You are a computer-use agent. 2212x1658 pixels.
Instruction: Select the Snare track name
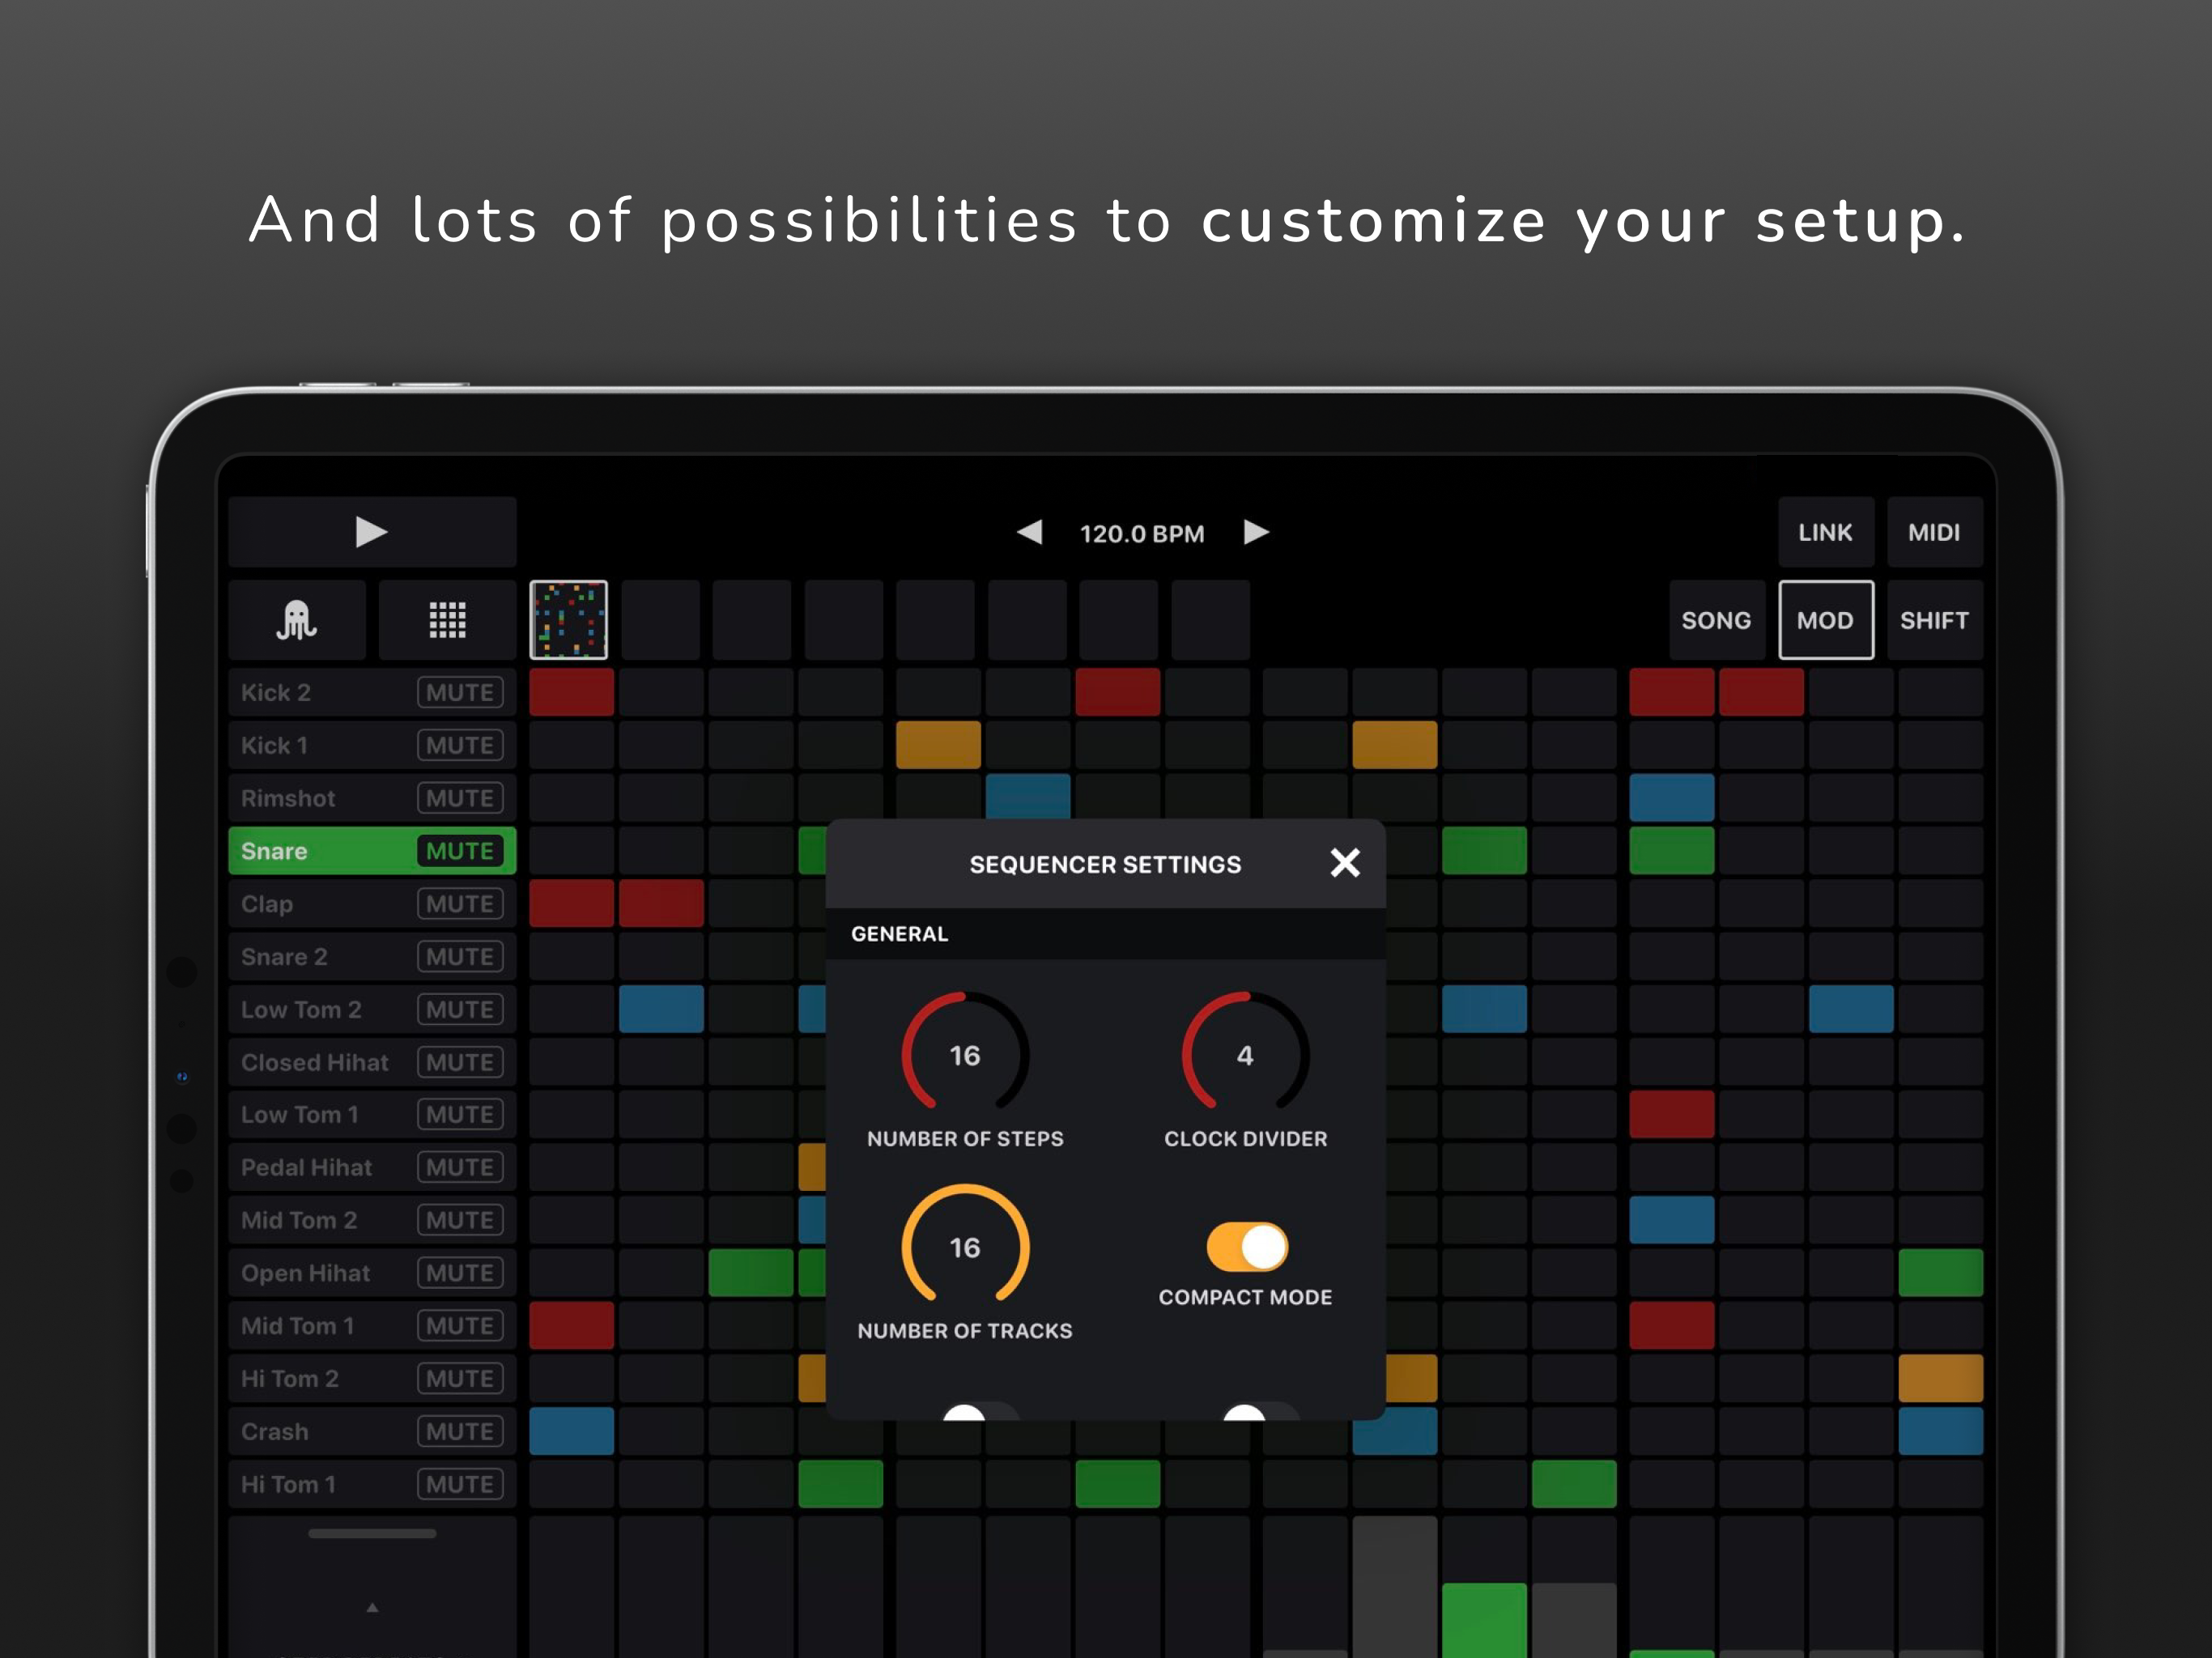(x=274, y=851)
